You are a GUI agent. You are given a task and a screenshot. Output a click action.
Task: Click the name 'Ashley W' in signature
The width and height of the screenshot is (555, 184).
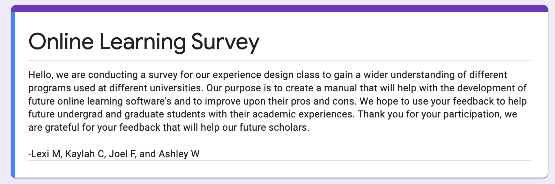pos(179,154)
